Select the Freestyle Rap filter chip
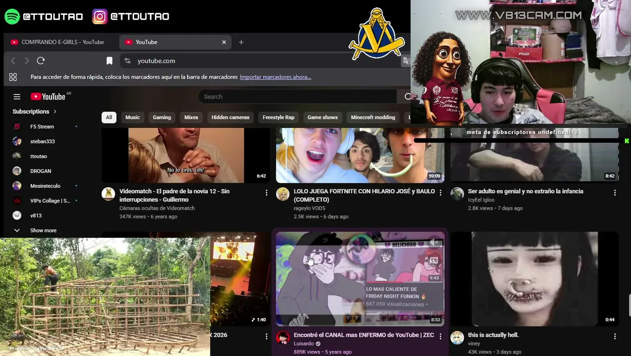The image size is (631, 356). (x=278, y=117)
